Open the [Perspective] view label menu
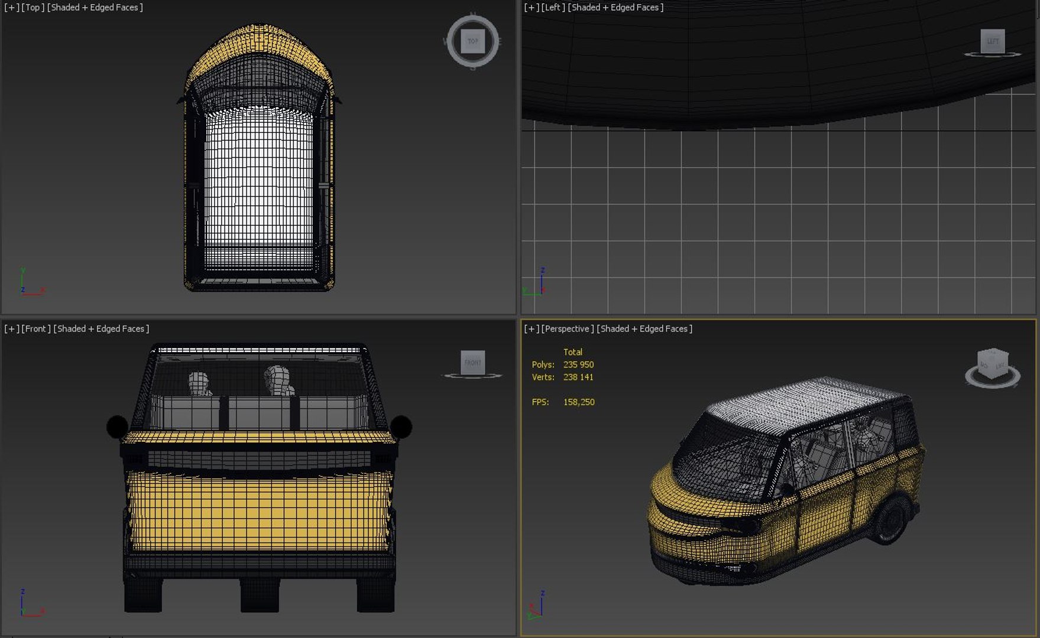This screenshot has height=638, width=1040. pyautogui.click(x=568, y=328)
